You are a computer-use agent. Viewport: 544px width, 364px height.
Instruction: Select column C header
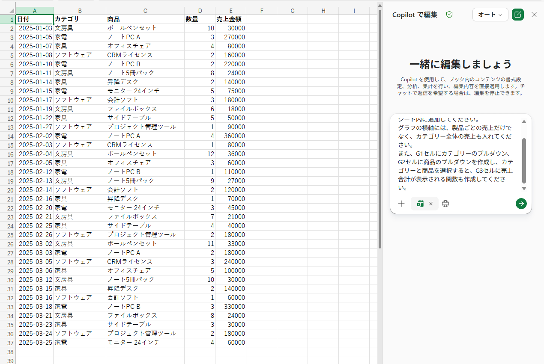(x=145, y=11)
